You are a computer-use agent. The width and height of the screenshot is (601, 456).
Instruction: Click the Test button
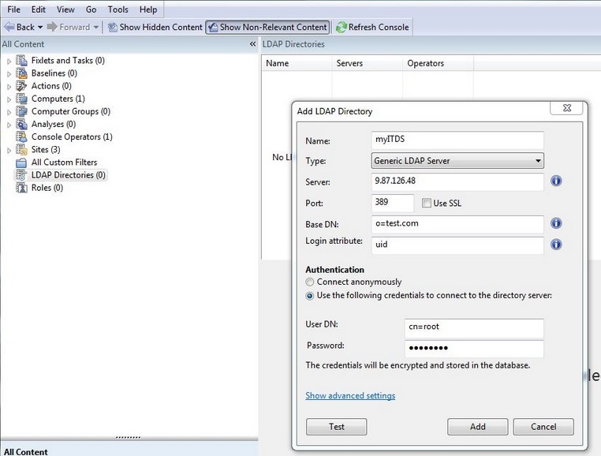336,427
